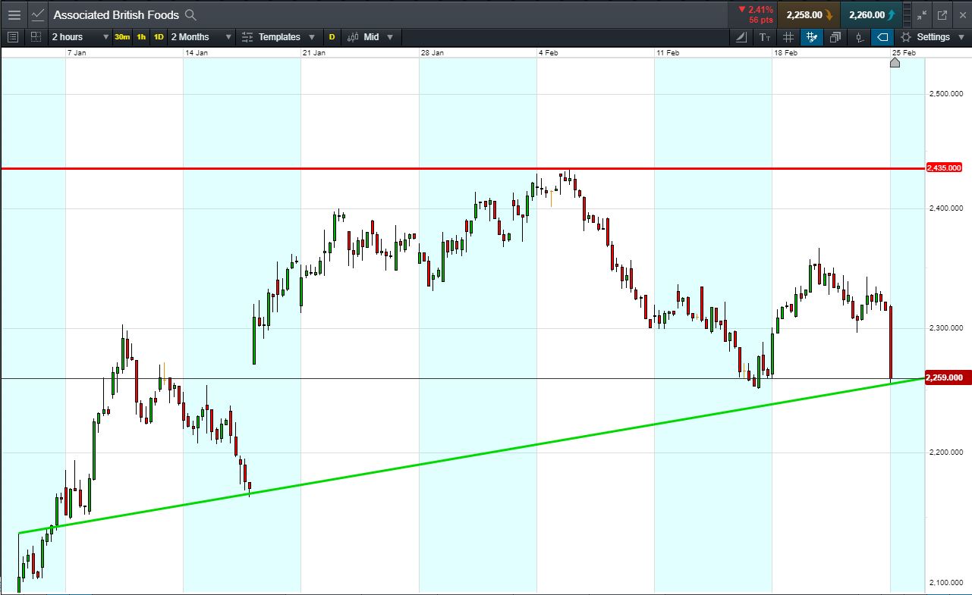Click the stacked bars sentiment indicator
972x595 pixels.
point(908,14)
